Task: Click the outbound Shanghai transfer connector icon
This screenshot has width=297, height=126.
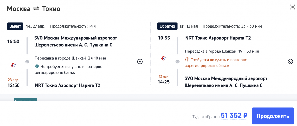Action: [27, 61]
